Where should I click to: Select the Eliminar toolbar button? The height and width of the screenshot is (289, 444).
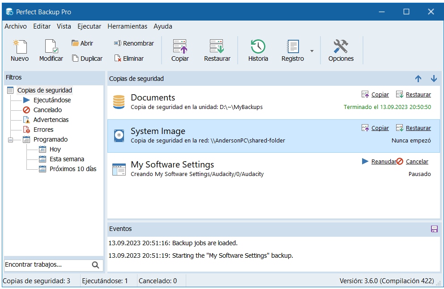(129, 59)
